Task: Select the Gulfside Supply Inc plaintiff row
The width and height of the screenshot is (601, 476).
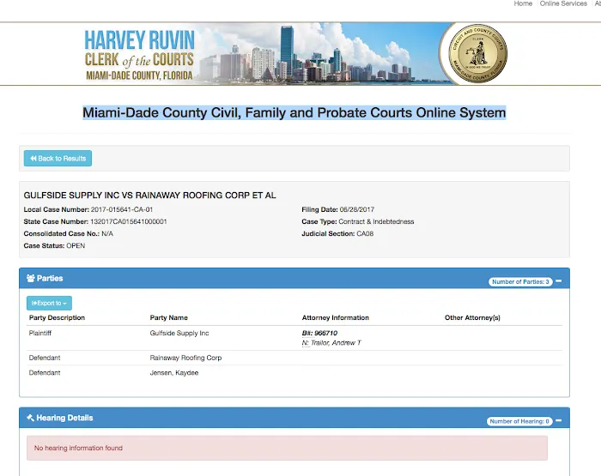Action: [179, 333]
